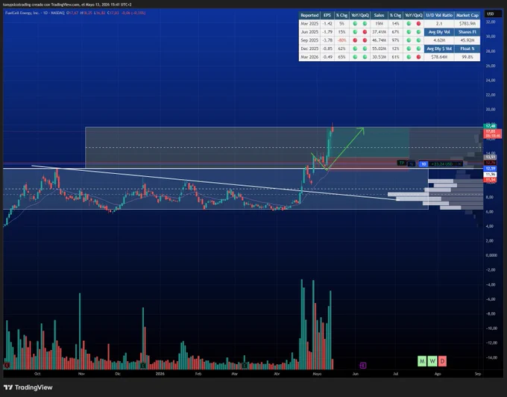Click the FuelCell Energy, Inc. symbol title

22,13
